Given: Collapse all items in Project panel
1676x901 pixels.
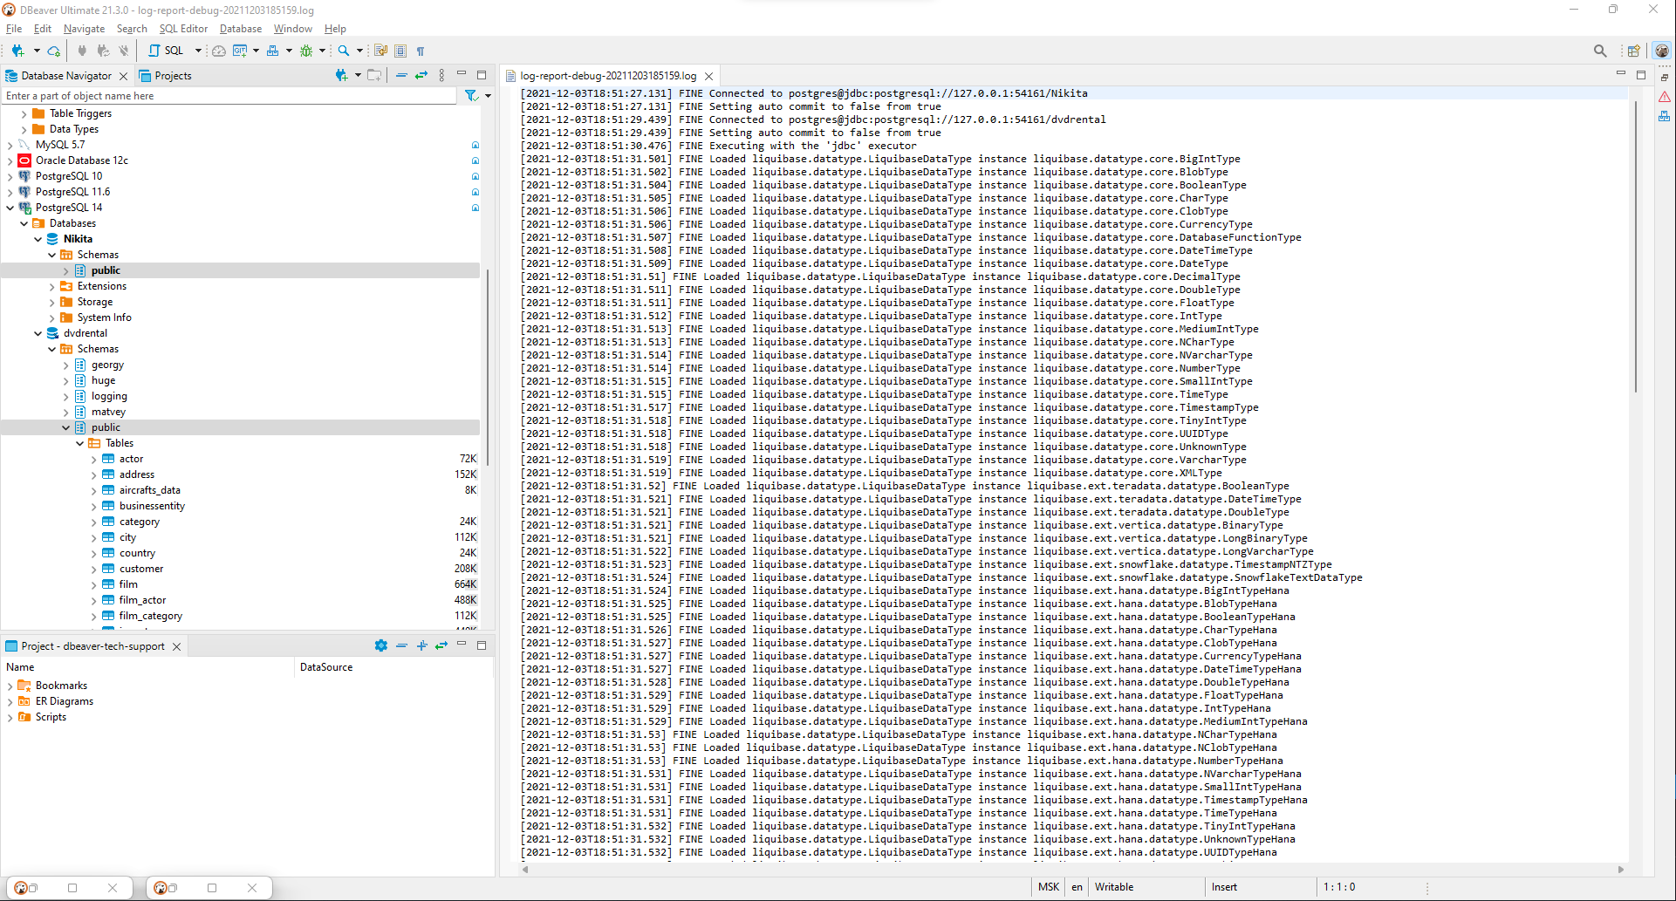Looking at the screenshot, I should 401,645.
